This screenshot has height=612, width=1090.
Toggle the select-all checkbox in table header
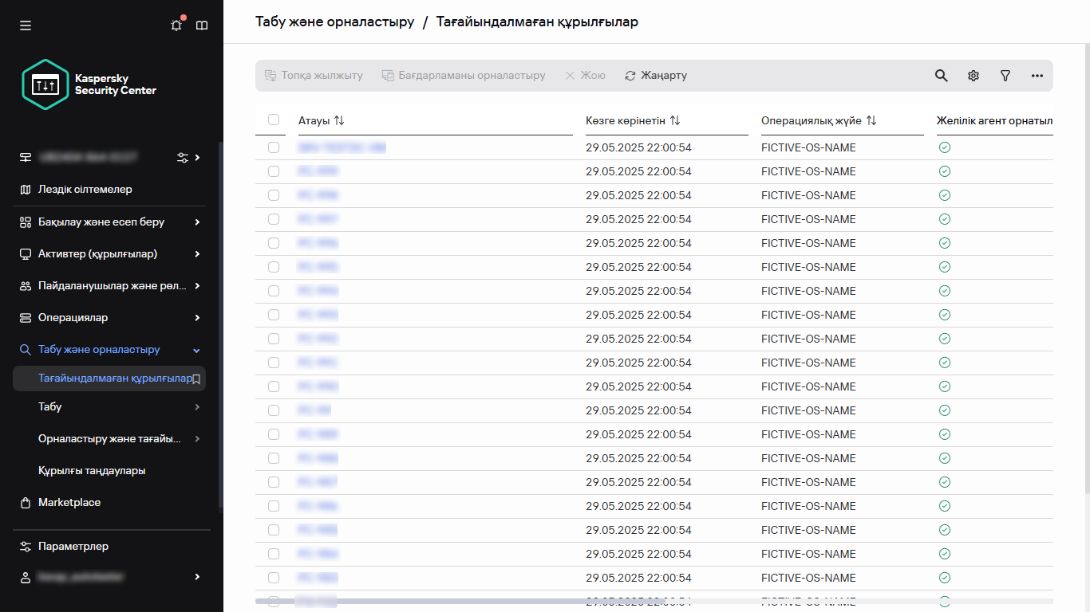(274, 120)
